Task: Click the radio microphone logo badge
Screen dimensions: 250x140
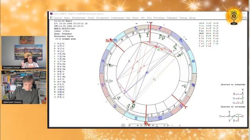Action: click(234, 16)
